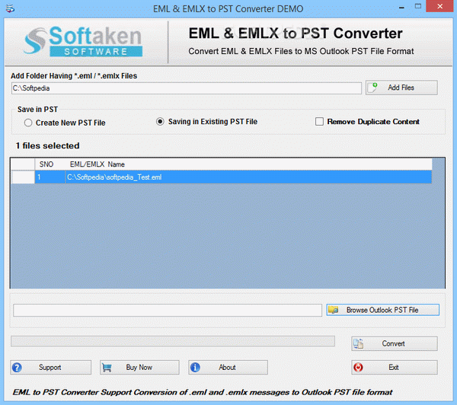Click the blue question mark Support icon
This screenshot has width=457, height=405.
pos(17,368)
